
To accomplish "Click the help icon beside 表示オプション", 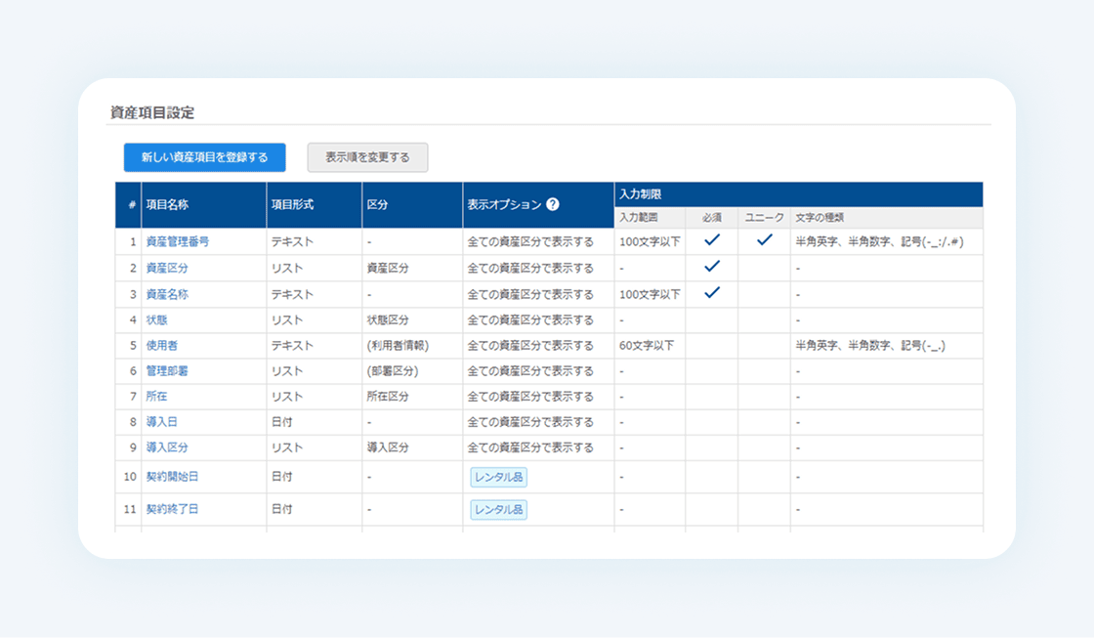I will 553,204.
